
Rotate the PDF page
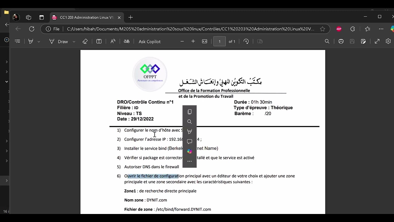click(246, 41)
